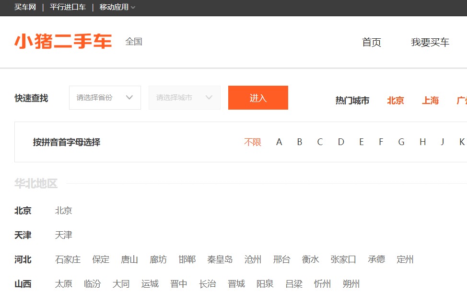Image resolution: width=467 pixels, height=293 pixels.
Task: Choose city 天津 in the 天津 row
Action: point(63,235)
